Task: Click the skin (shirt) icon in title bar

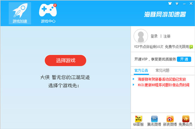Action: tap(170, 4)
